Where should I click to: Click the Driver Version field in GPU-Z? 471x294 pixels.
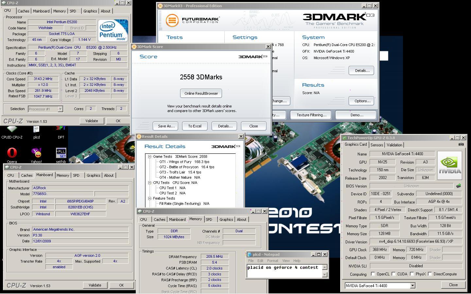416,242
